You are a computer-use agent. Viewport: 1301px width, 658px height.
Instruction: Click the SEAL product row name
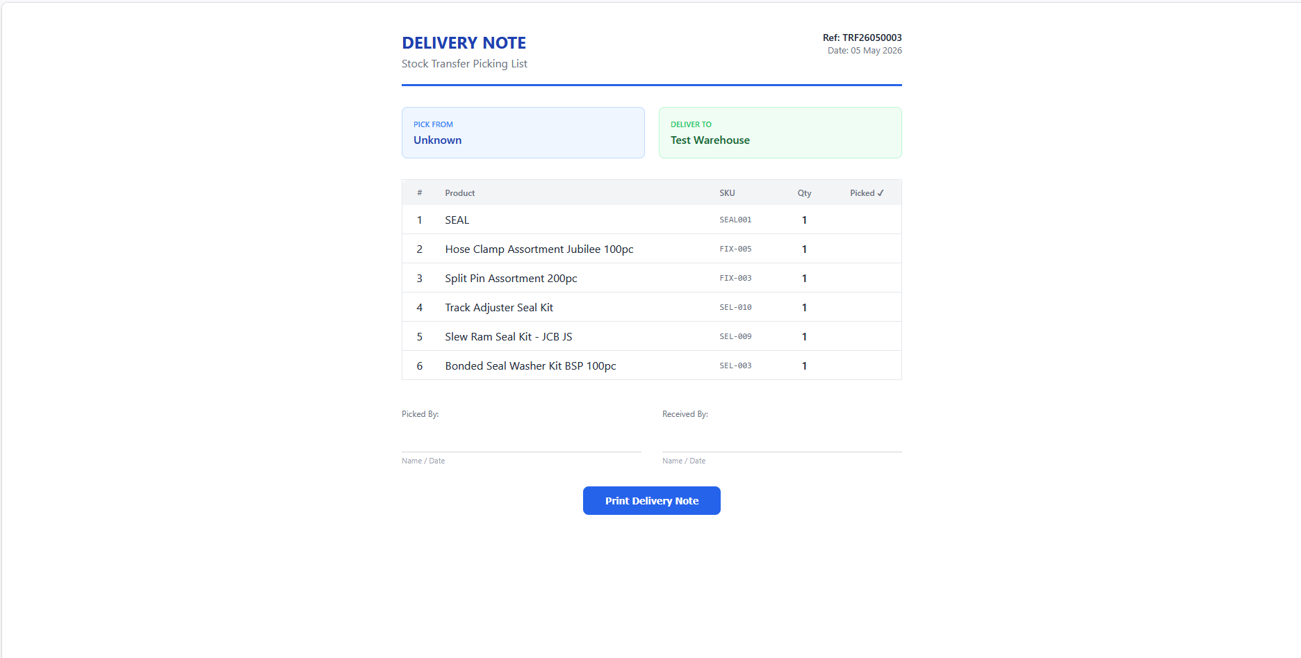click(x=457, y=220)
